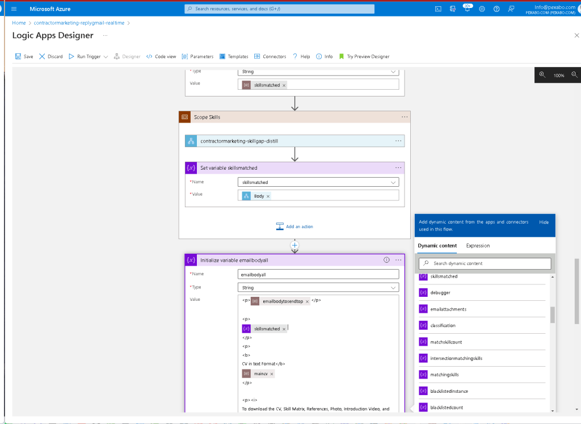The height and width of the screenshot is (424, 581).
Task: Open the feedback icon in header
Action: coord(511,9)
